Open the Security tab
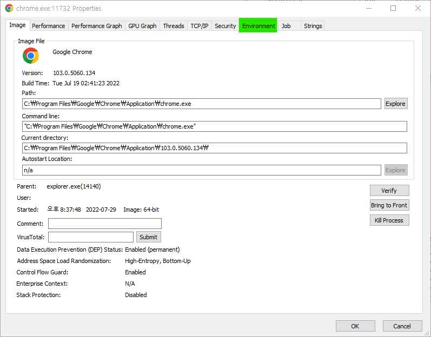 [x=226, y=26]
